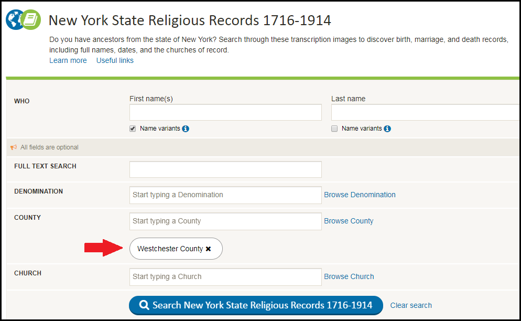Click into the Full Text Search field

[x=225, y=169]
